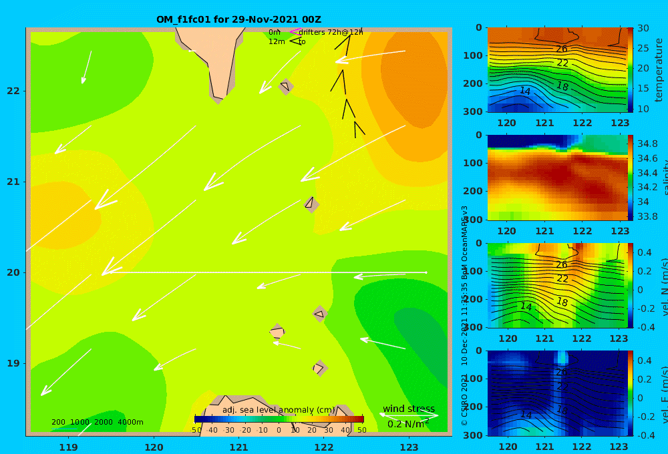Screen dimensions: 668x454
Task: Open the temperature section panel
Action: click(x=558, y=70)
